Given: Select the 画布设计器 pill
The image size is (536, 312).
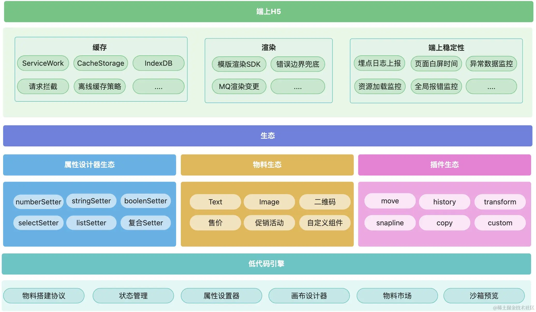Looking at the screenshot, I should click(x=309, y=296).
